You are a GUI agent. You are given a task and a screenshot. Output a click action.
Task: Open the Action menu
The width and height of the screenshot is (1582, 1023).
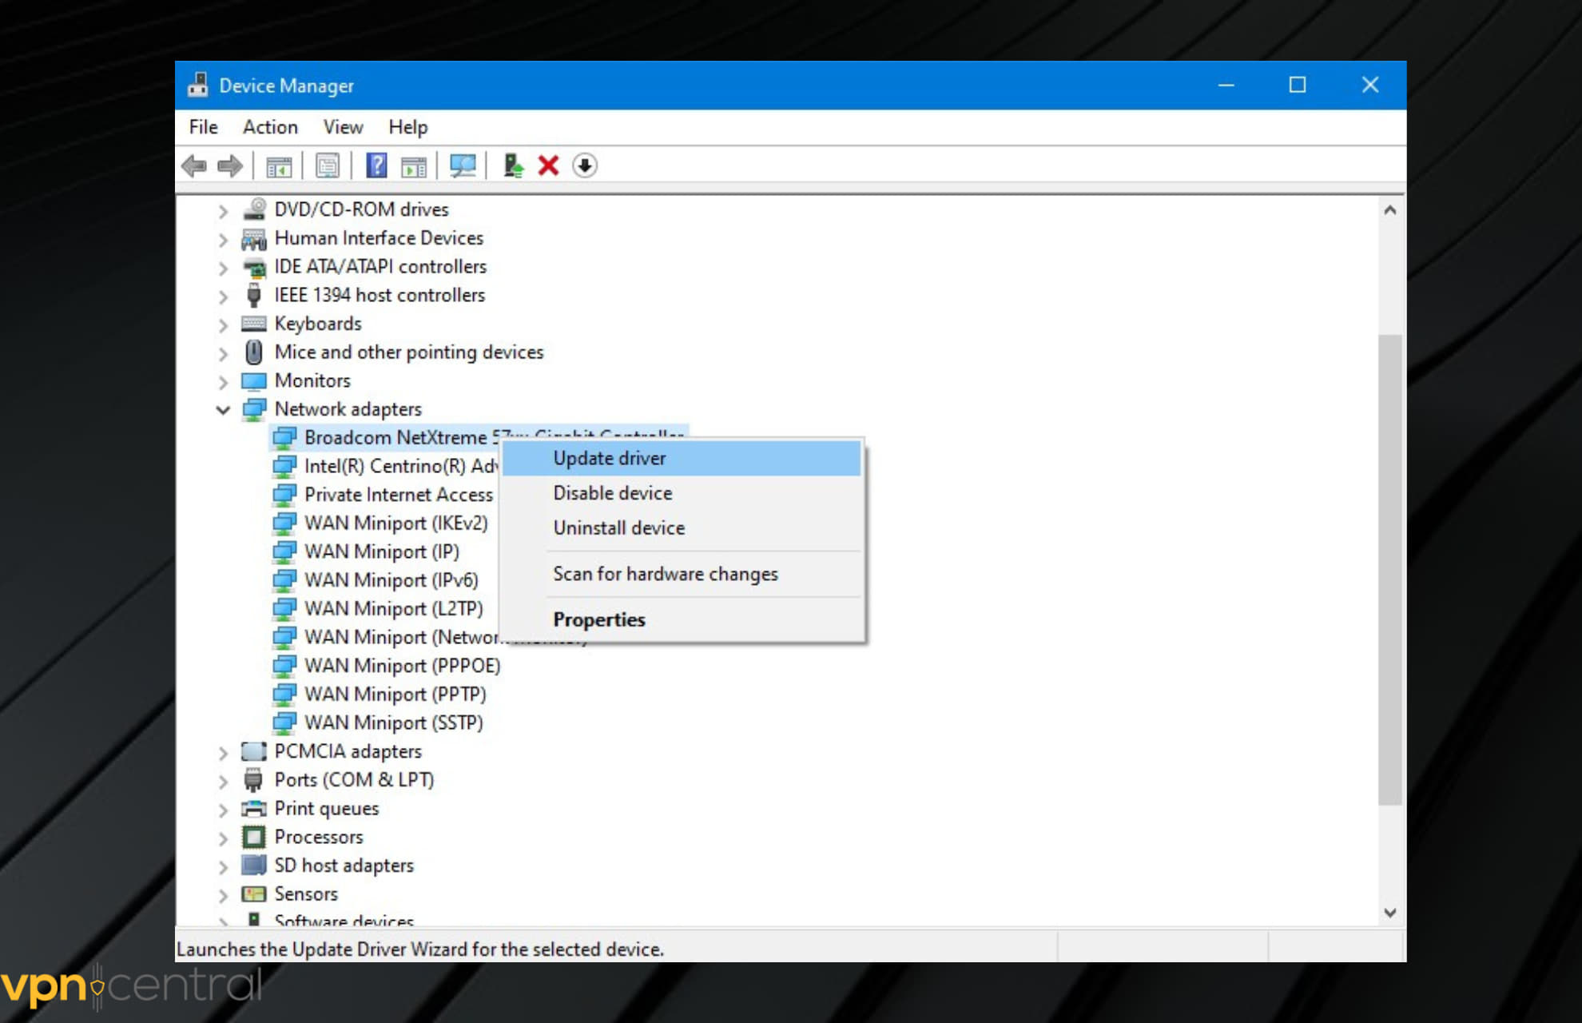pos(270,127)
